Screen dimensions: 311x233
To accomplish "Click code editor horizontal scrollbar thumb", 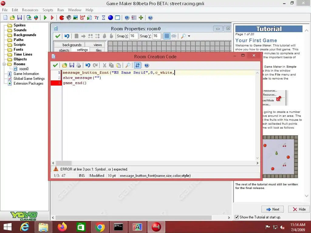I will [x=64, y=163].
